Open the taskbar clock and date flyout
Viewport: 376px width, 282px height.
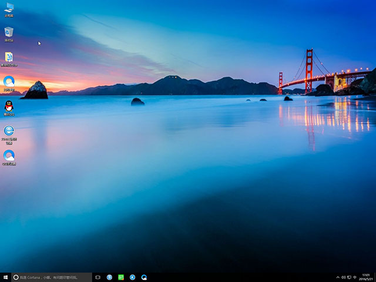[x=366, y=277]
